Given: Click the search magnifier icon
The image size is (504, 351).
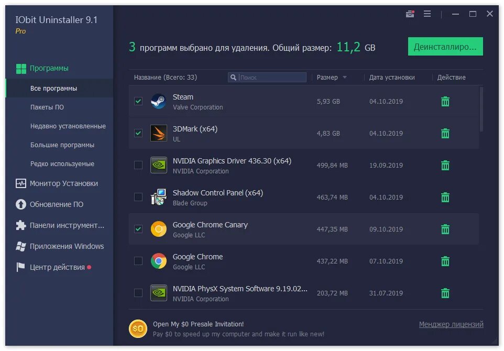Looking at the screenshot, I should 233,78.
